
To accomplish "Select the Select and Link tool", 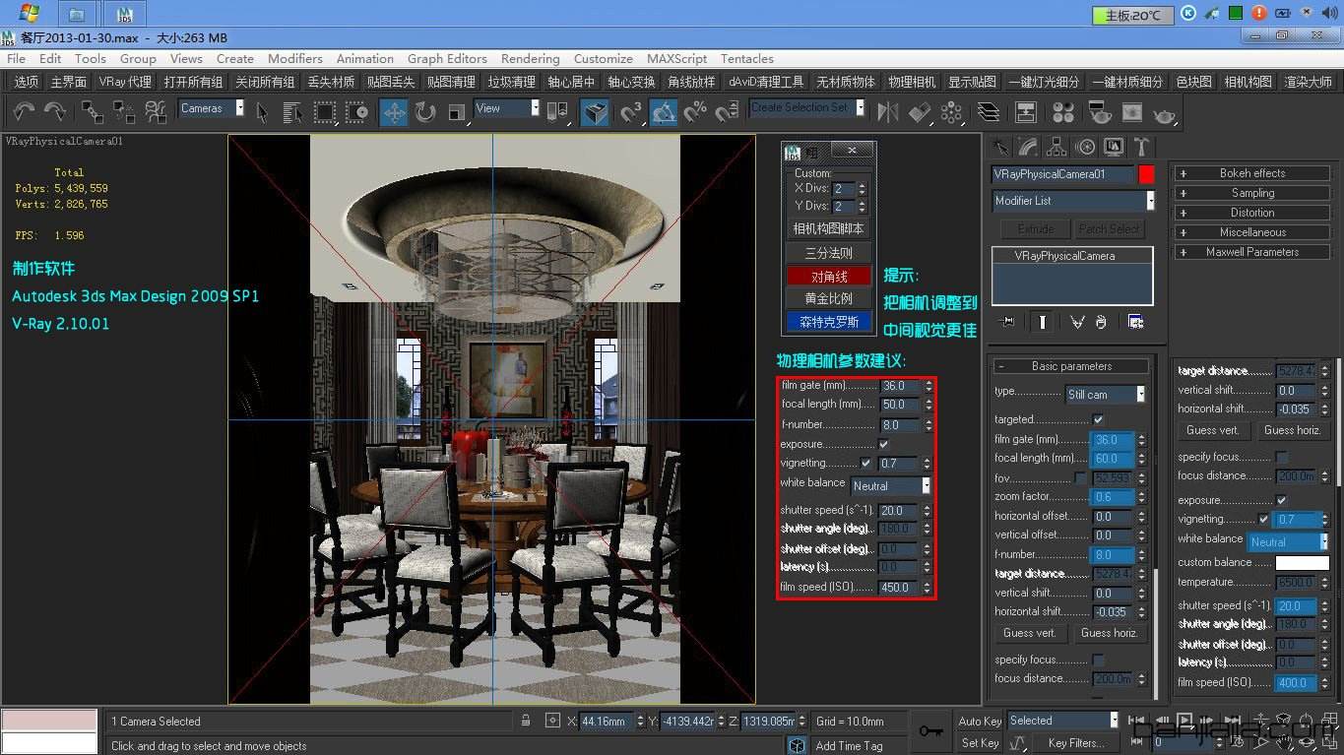I will click(94, 112).
